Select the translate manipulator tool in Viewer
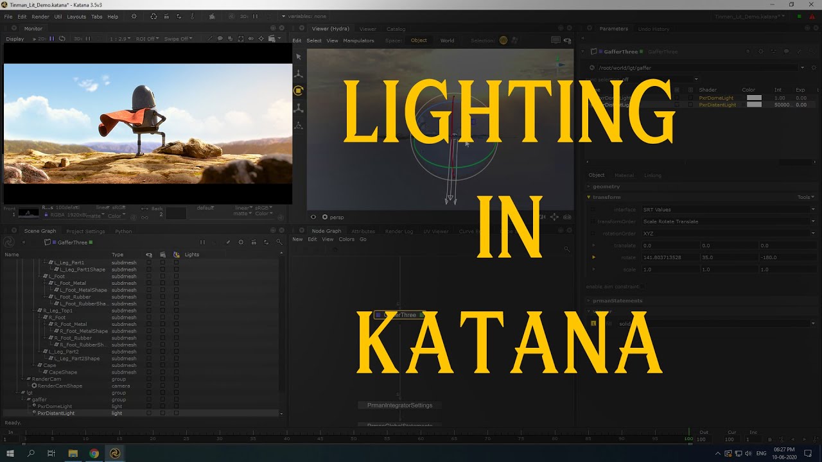822x462 pixels. 299,74
